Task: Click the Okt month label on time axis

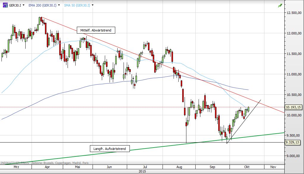Action: pyautogui.click(x=247, y=167)
